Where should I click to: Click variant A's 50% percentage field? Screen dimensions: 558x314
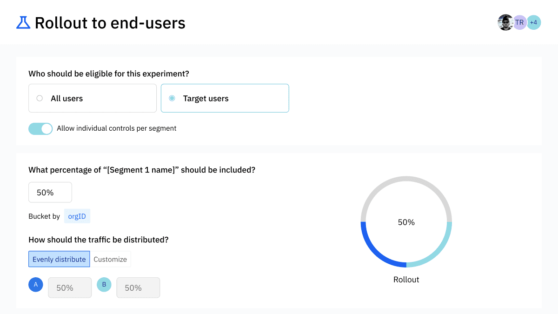pos(70,288)
